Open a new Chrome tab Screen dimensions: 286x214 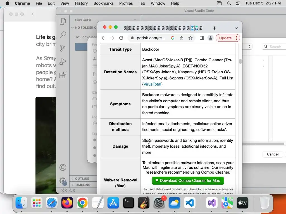[x=214, y=28]
